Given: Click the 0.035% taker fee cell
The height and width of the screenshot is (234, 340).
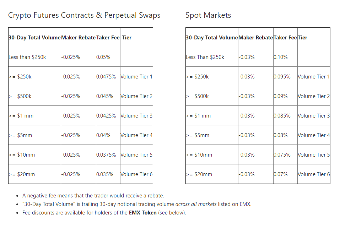Looking at the screenshot, I should [105, 174].
